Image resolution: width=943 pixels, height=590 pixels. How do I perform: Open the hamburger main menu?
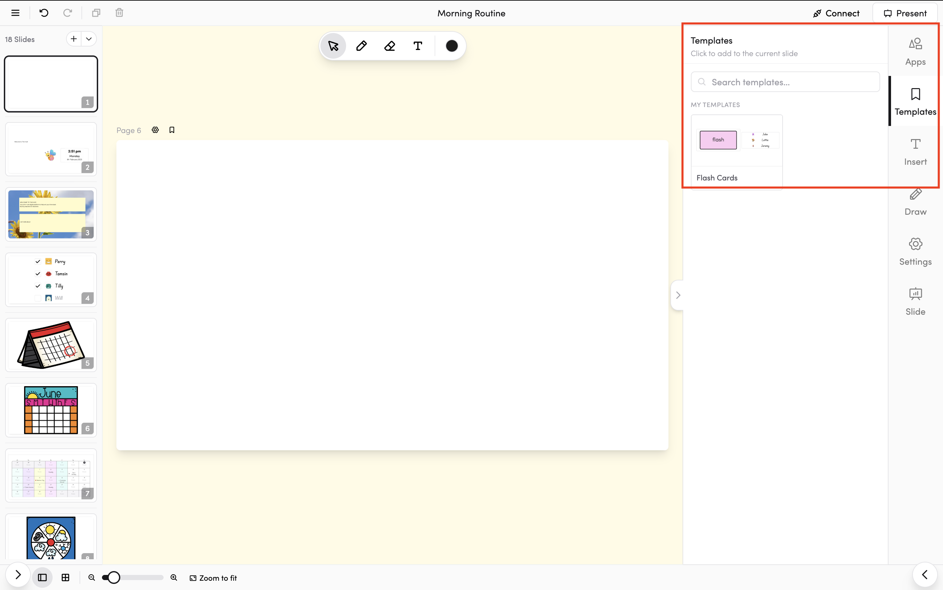click(15, 13)
